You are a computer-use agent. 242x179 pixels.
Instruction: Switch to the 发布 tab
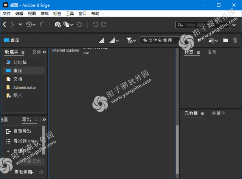coord(212,52)
